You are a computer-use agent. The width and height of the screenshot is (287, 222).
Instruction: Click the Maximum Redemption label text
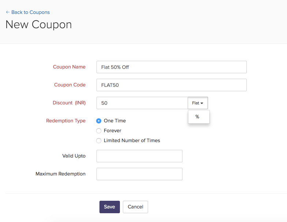[60, 174]
